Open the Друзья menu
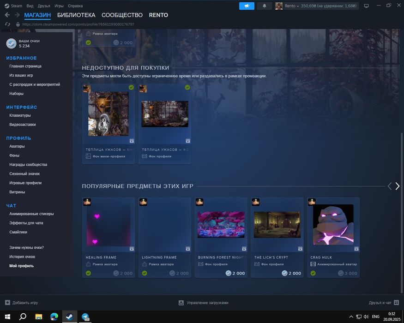 (44, 6)
